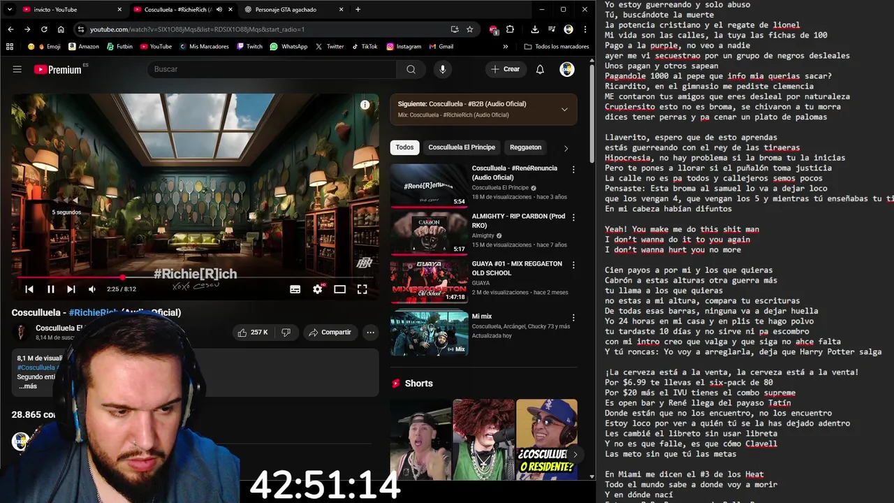The height and width of the screenshot is (503, 894).
Task: Open options for GUAYA #01 mix video
Action: click(x=573, y=265)
